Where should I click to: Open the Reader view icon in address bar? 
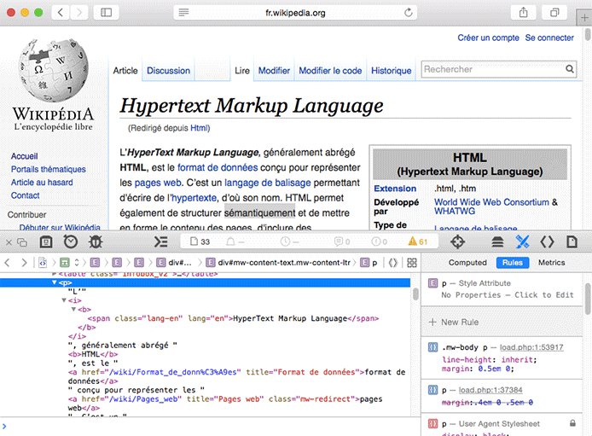point(184,13)
